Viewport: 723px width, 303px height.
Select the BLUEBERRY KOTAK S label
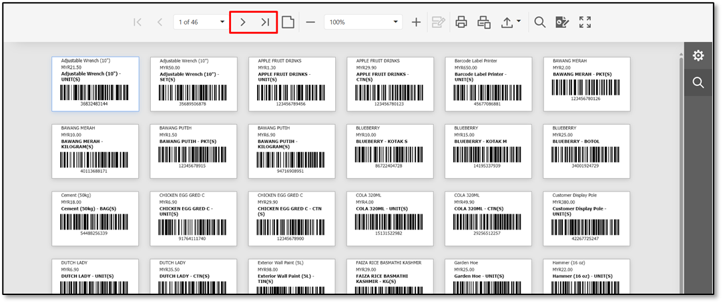click(390, 151)
